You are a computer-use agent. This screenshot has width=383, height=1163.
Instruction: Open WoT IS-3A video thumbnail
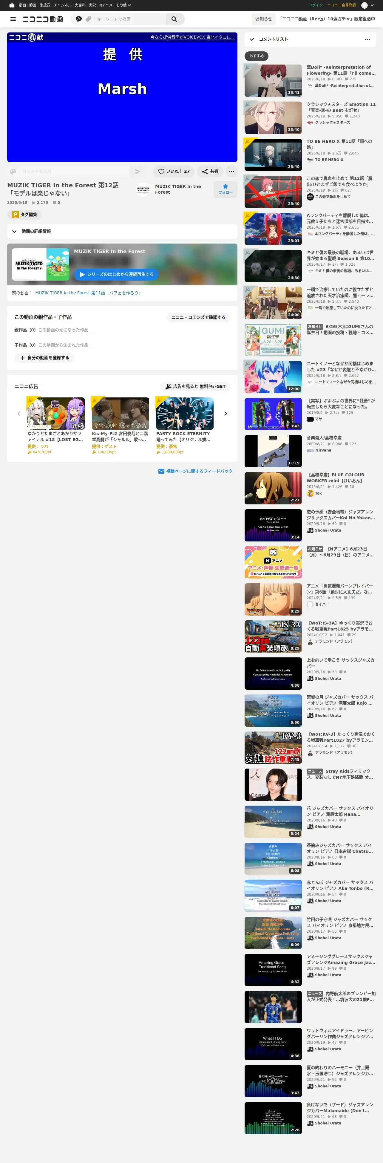pos(273,636)
